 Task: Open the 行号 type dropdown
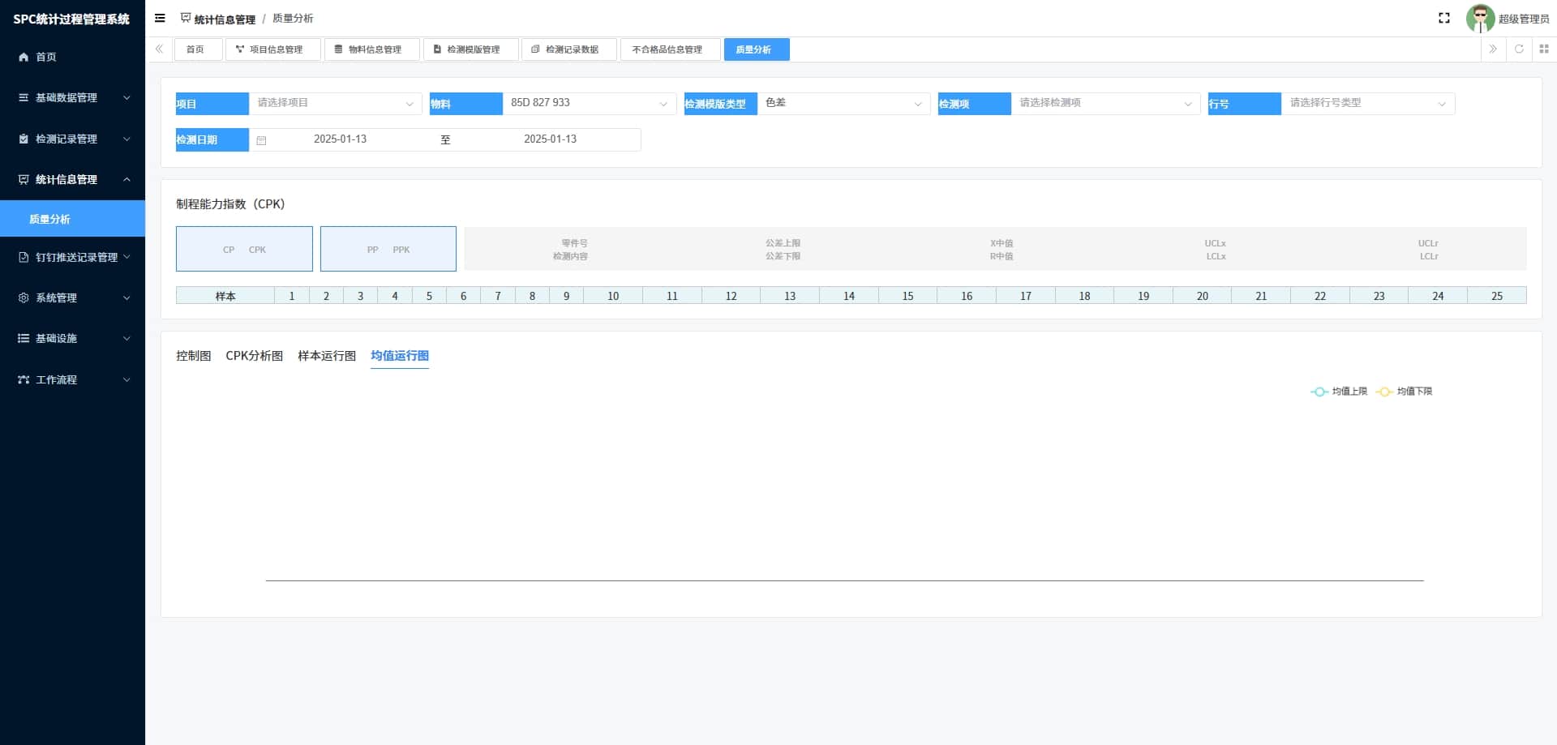(x=1368, y=103)
